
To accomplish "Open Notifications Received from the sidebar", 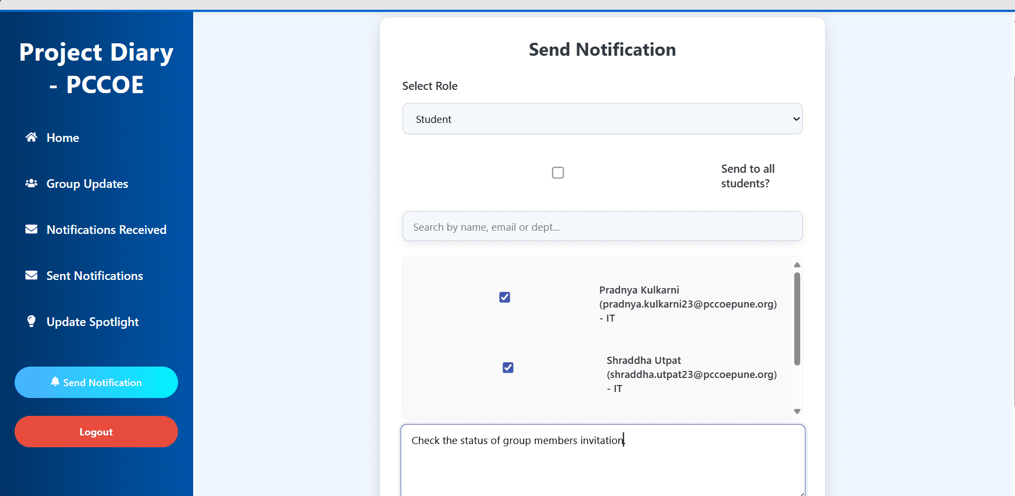I will [x=106, y=230].
